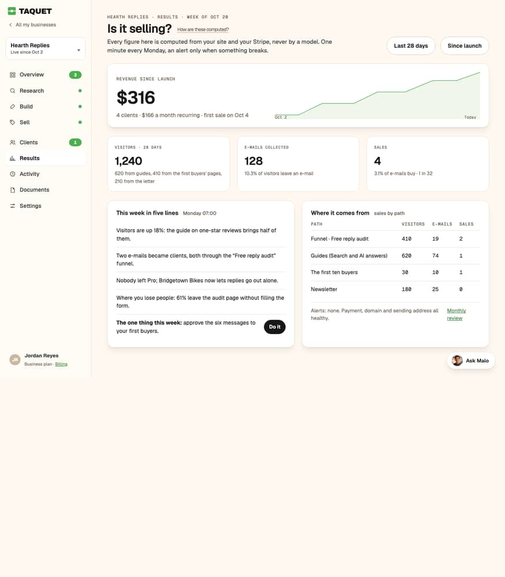The width and height of the screenshot is (505, 577).
Task: Click the Monday 07:00 timestamp
Action: pyautogui.click(x=200, y=213)
